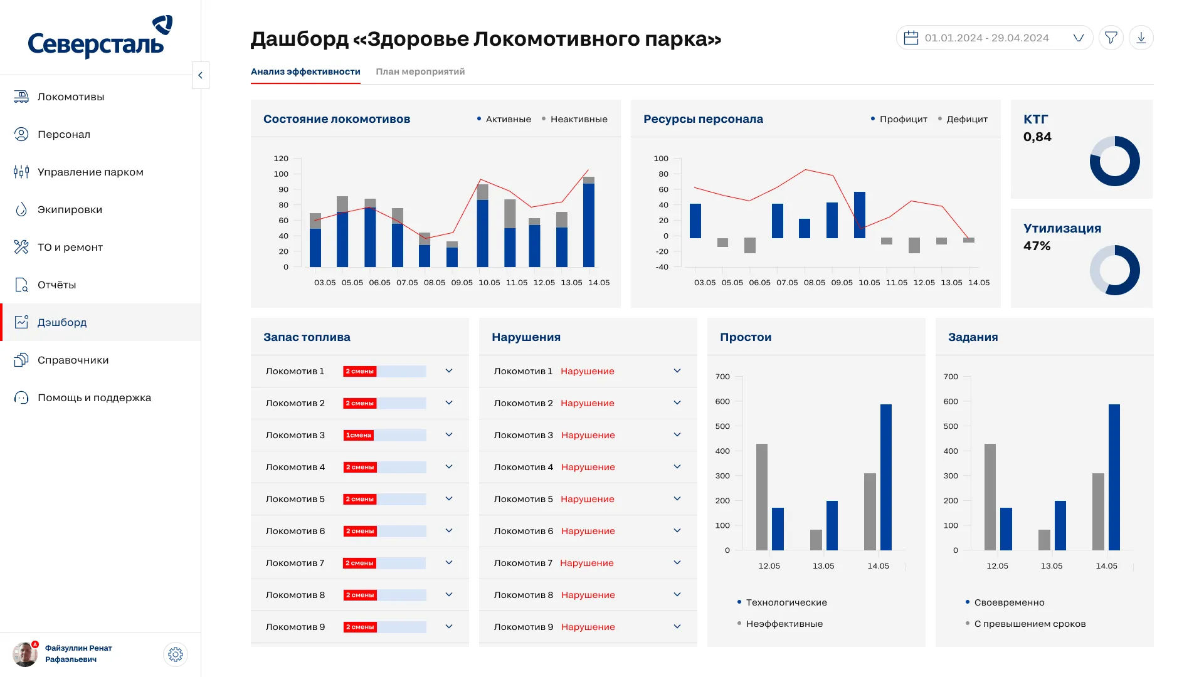Click the Дэшборд chart icon
The height and width of the screenshot is (677, 1204).
21,322
